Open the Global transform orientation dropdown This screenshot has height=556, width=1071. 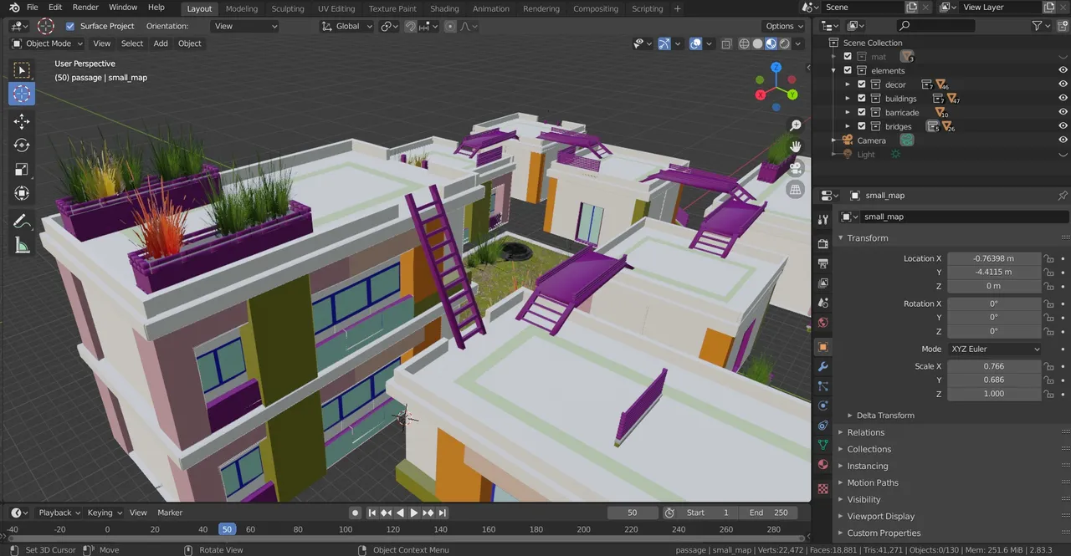[347, 26]
